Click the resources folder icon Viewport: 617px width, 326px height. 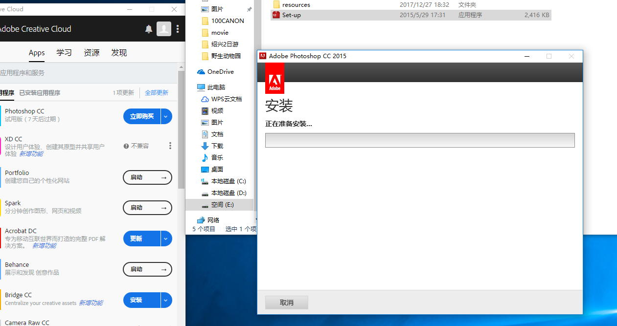tap(276, 4)
